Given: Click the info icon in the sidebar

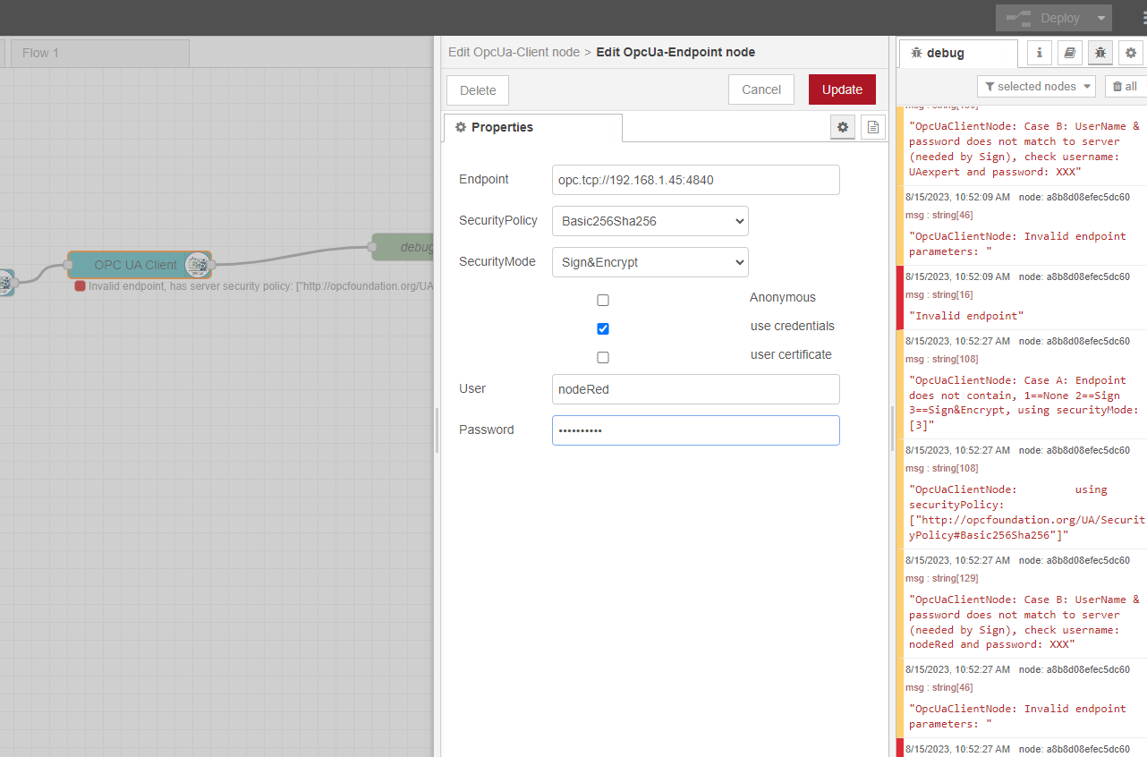Looking at the screenshot, I should pos(1039,53).
